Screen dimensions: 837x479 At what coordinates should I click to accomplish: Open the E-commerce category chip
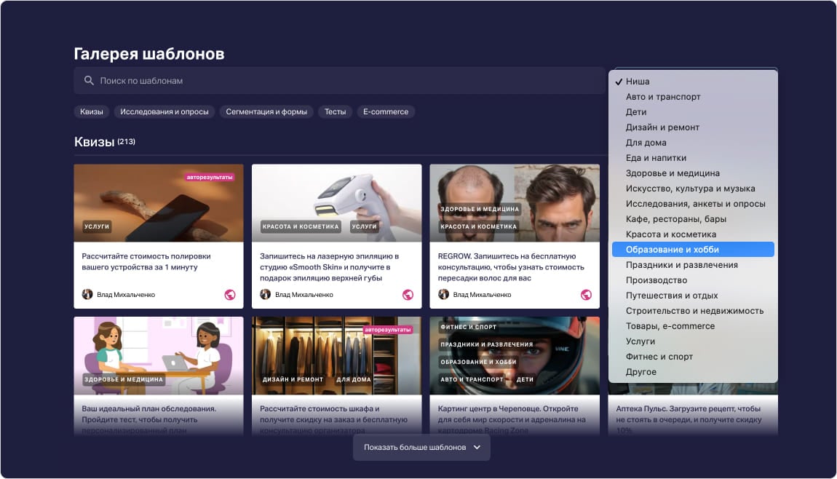[x=386, y=112]
